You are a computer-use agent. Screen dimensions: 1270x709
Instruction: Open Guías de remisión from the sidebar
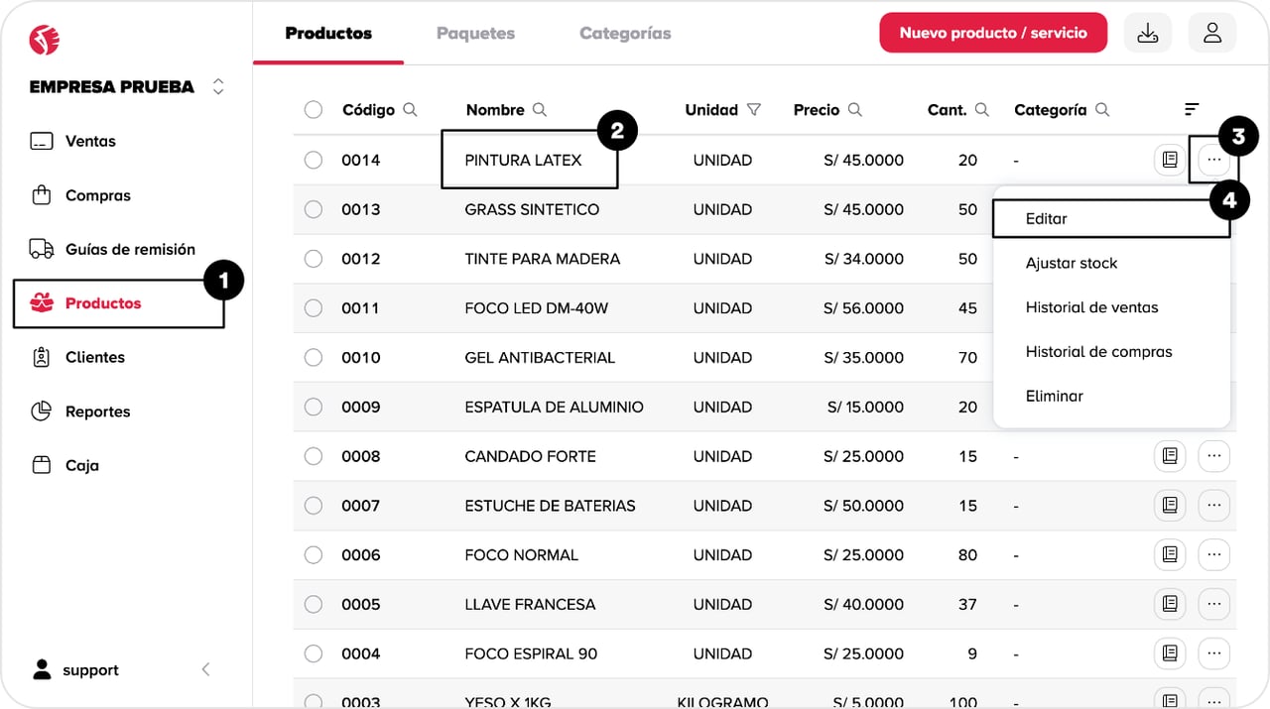[x=129, y=249]
